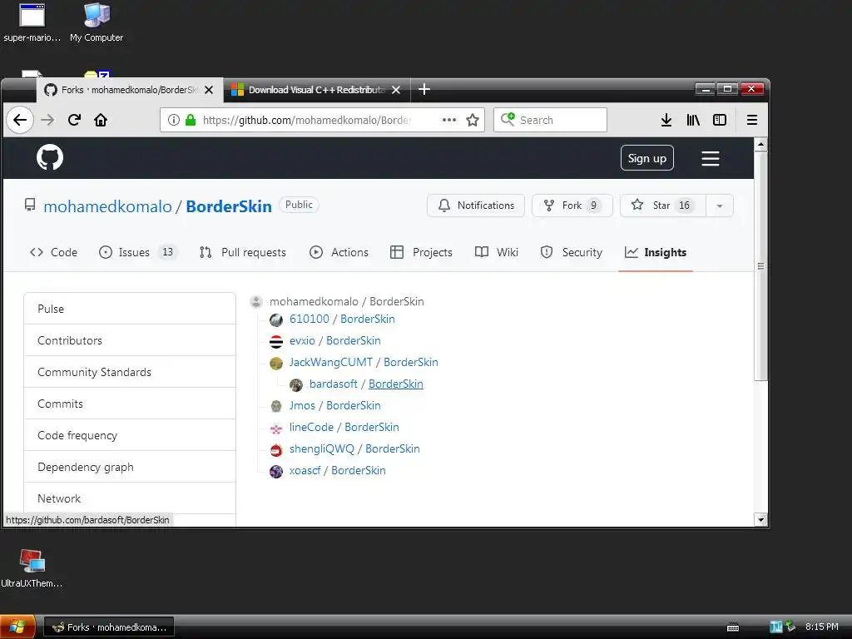Open Dependency graph in sidebar
This screenshot has height=639, width=852.
click(x=130, y=467)
